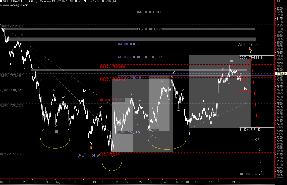Click the "Aug" date axis label
The width and height of the screenshot is (287, 185).
tap(58, 182)
